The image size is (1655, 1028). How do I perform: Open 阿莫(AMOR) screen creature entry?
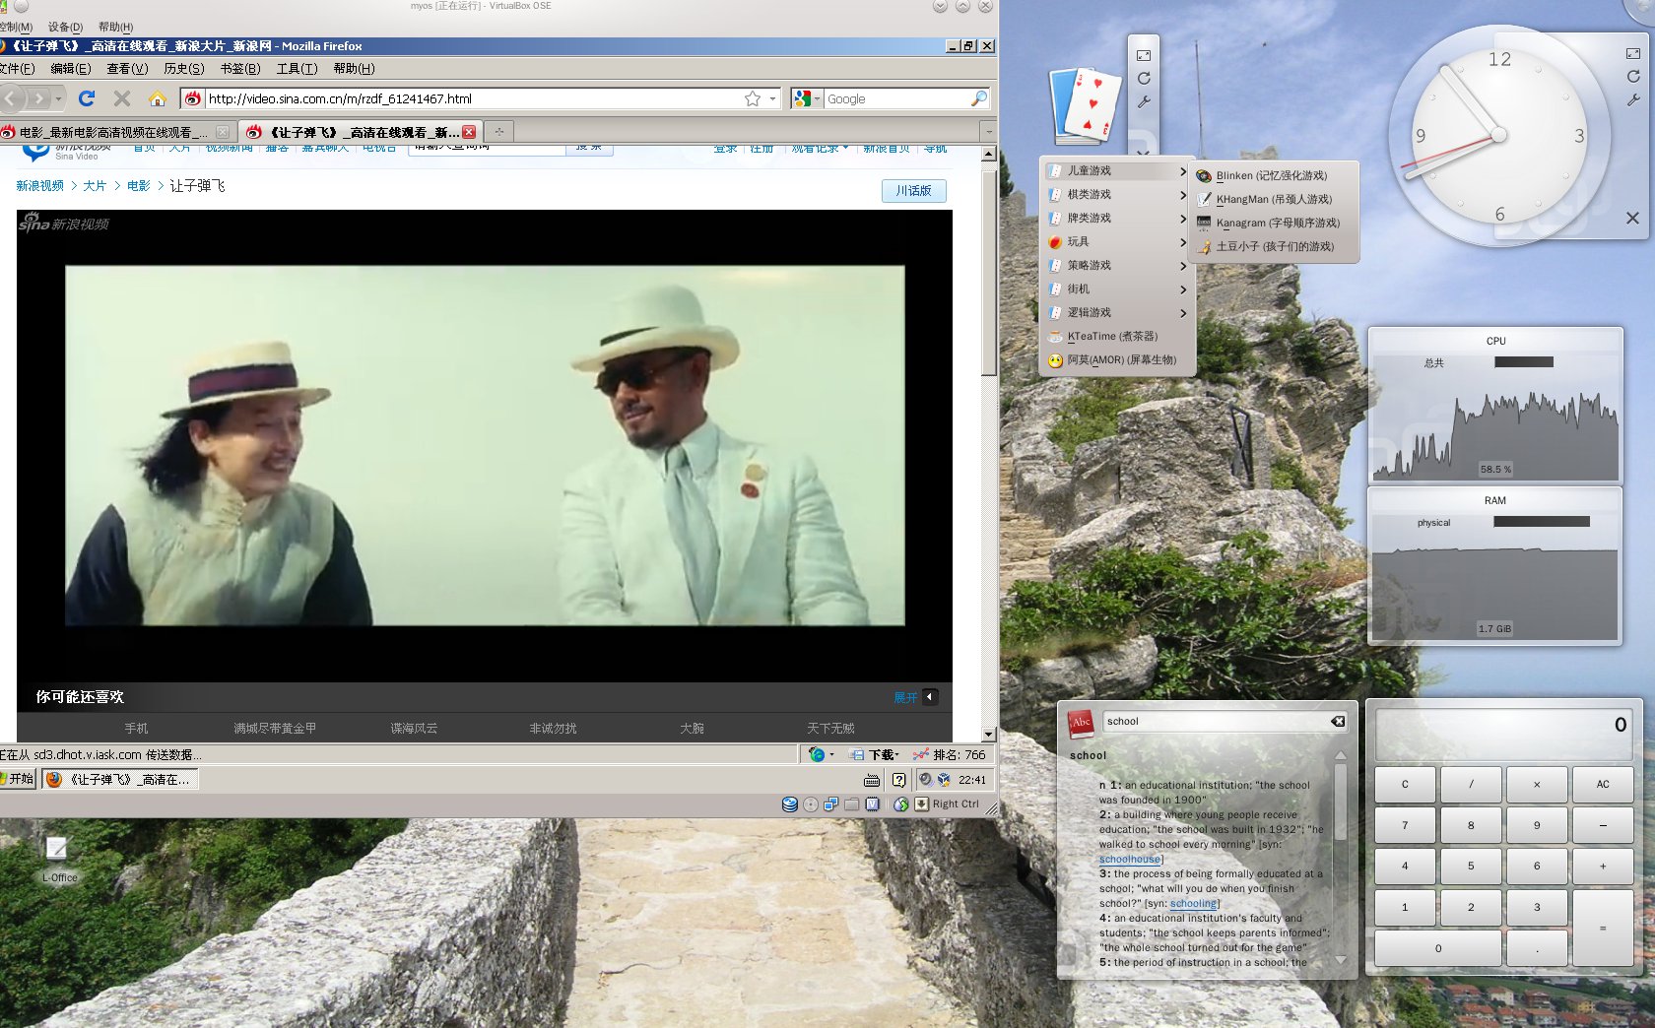(1117, 359)
